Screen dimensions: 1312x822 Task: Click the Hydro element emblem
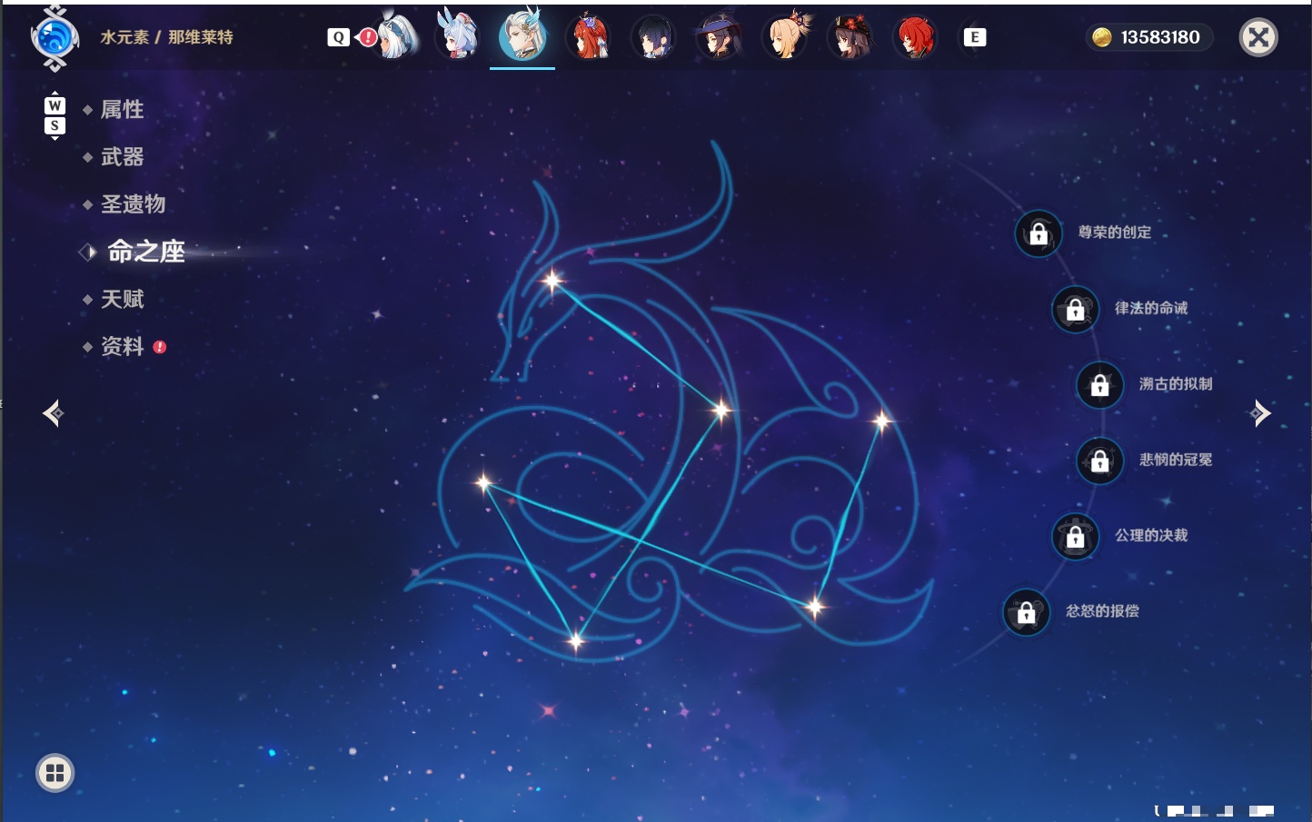click(55, 38)
